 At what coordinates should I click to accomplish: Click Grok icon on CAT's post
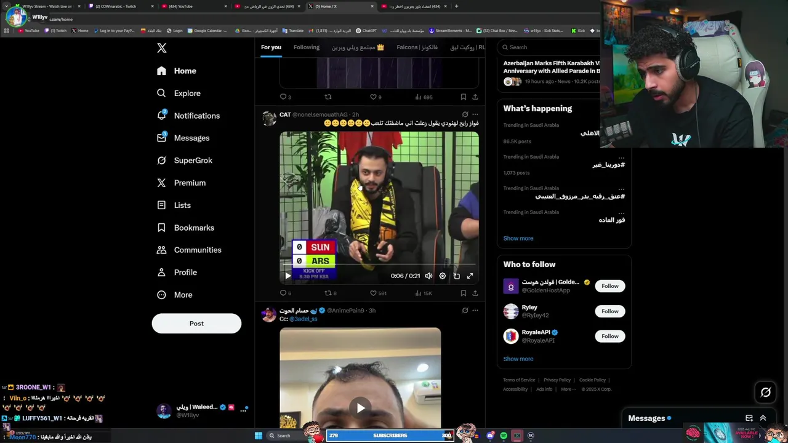pos(465,114)
